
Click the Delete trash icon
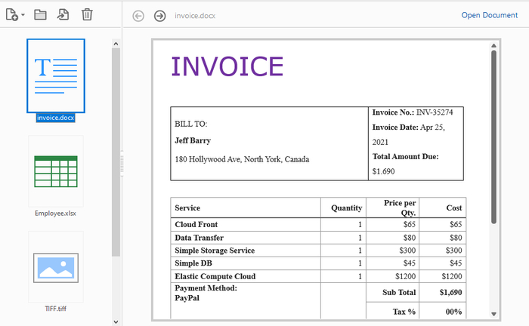pos(87,14)
